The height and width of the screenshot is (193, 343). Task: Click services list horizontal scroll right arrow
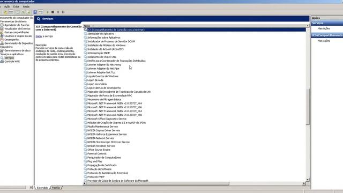point(304,183)
